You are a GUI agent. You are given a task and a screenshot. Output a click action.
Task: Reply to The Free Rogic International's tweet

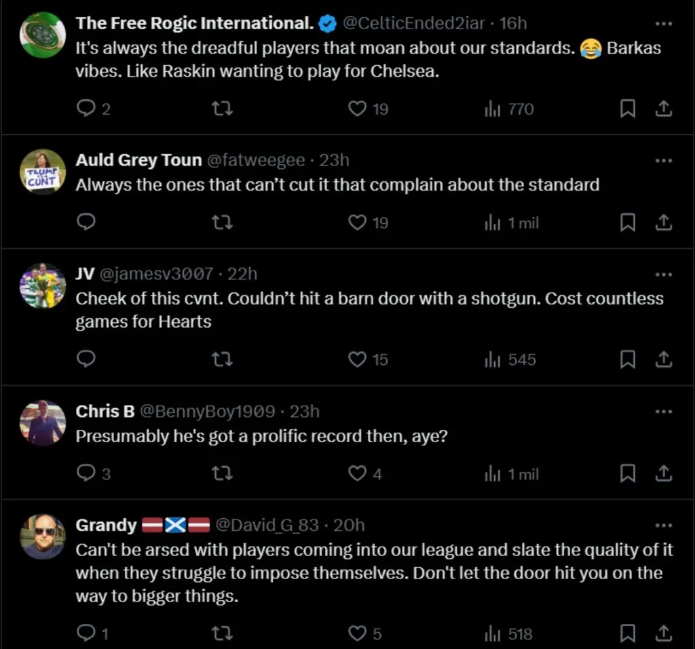point(86,109)
